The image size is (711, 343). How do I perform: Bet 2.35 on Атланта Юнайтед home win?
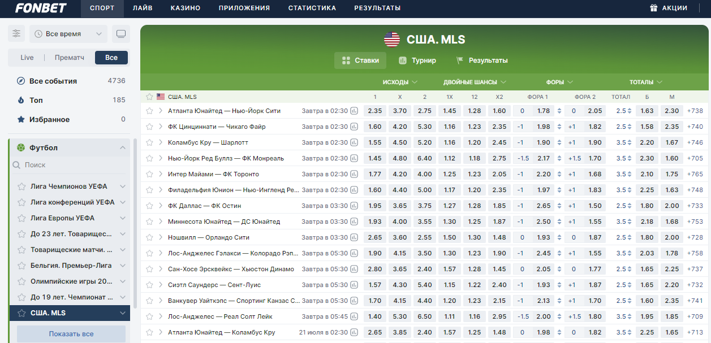(x=375, y=111)
